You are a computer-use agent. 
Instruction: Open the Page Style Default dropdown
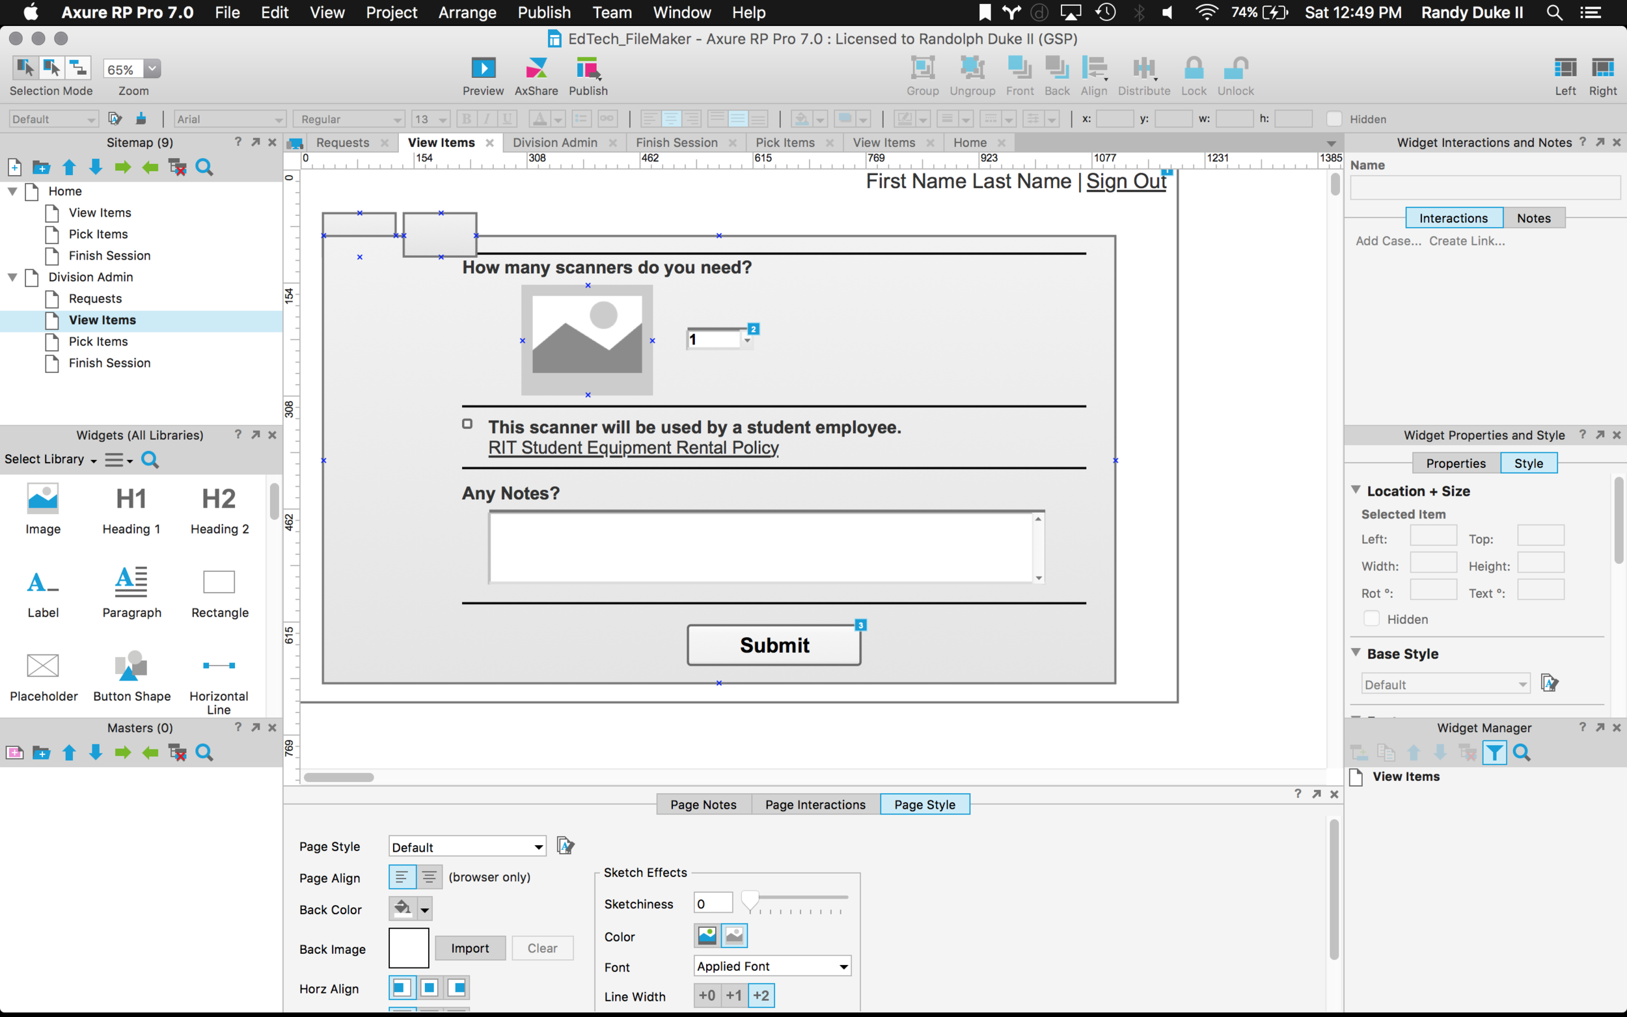tap(467, 847)
